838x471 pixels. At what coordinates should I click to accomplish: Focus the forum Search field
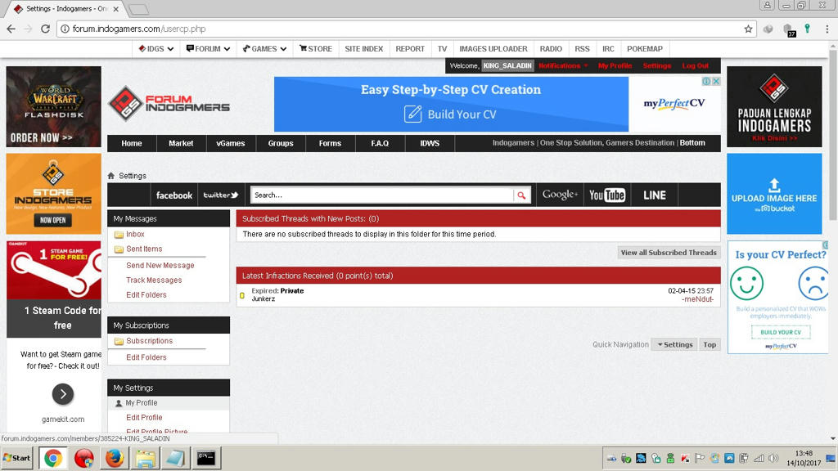381,195
